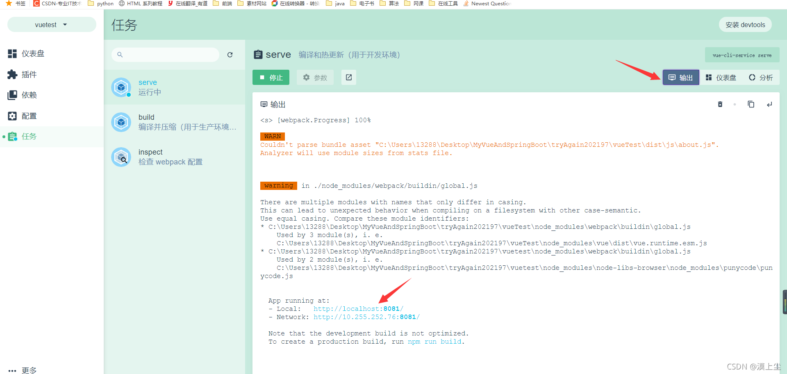
Task: Click the 'npm run build' text
Action: 434,342
